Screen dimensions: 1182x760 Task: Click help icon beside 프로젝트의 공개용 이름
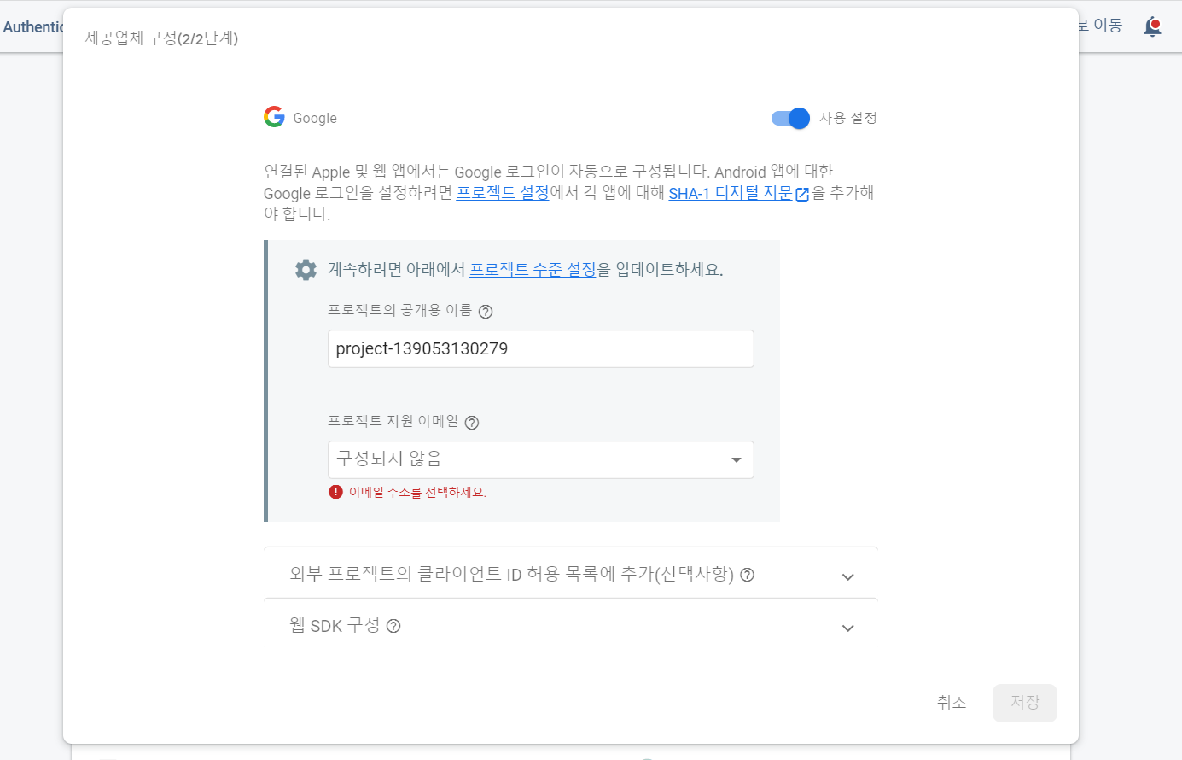(486, 312)
